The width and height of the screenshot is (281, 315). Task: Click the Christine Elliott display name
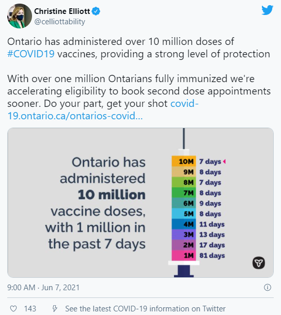[x=62, y=11]
